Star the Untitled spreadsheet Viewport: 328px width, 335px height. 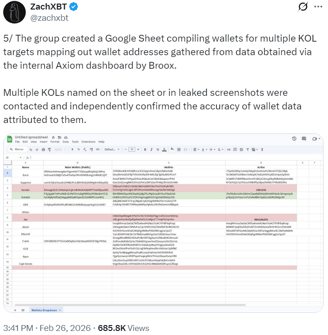pos(53,137)
